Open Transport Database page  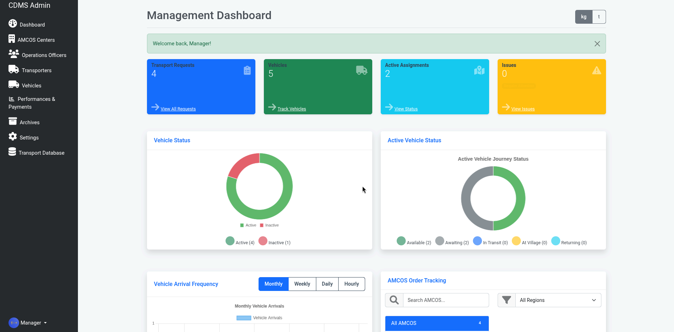click(x=36, y=152)
